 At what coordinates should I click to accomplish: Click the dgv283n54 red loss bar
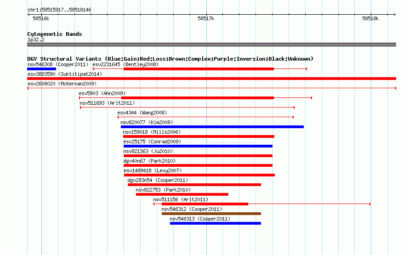coord(194,185)
